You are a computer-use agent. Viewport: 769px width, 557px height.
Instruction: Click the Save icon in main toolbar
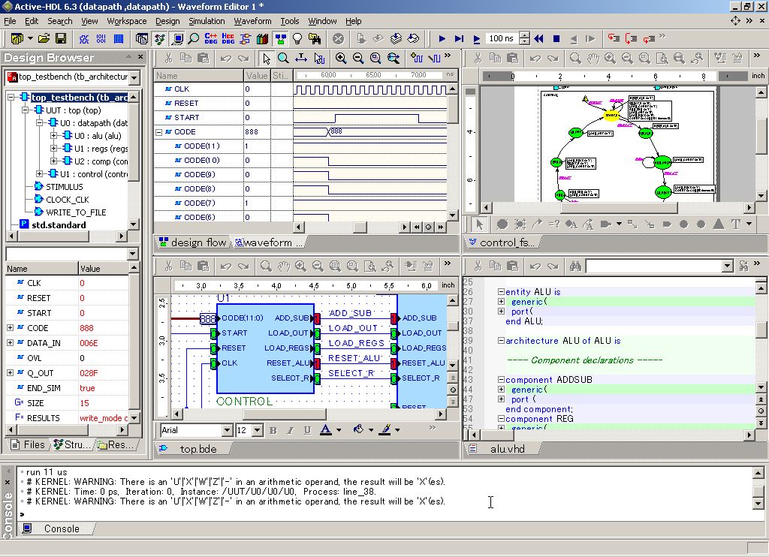coord(61,38)
